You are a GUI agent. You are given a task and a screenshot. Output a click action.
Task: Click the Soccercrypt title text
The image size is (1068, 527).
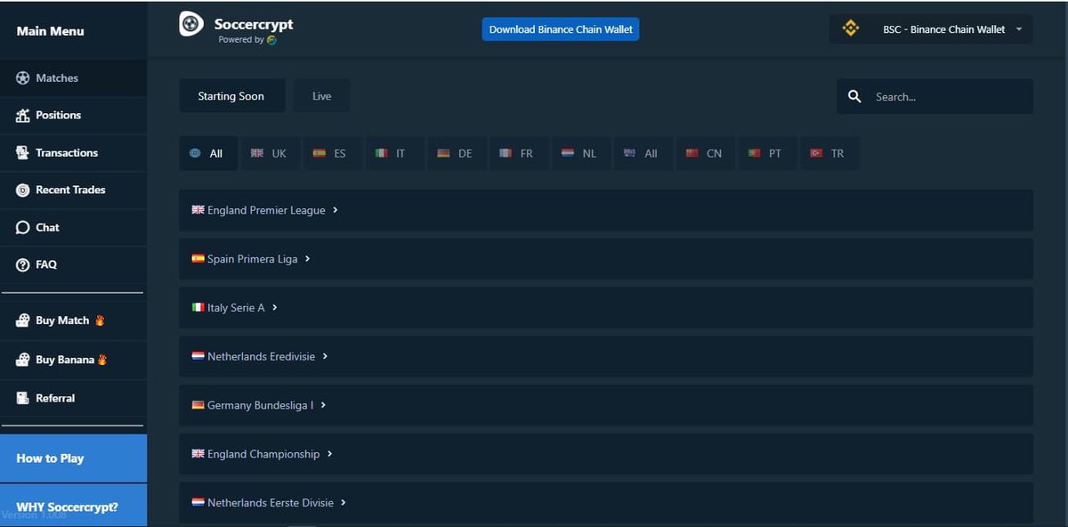(254, 24)
